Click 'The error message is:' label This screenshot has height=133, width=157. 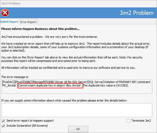pyautogui.click(x=15, y=77)
